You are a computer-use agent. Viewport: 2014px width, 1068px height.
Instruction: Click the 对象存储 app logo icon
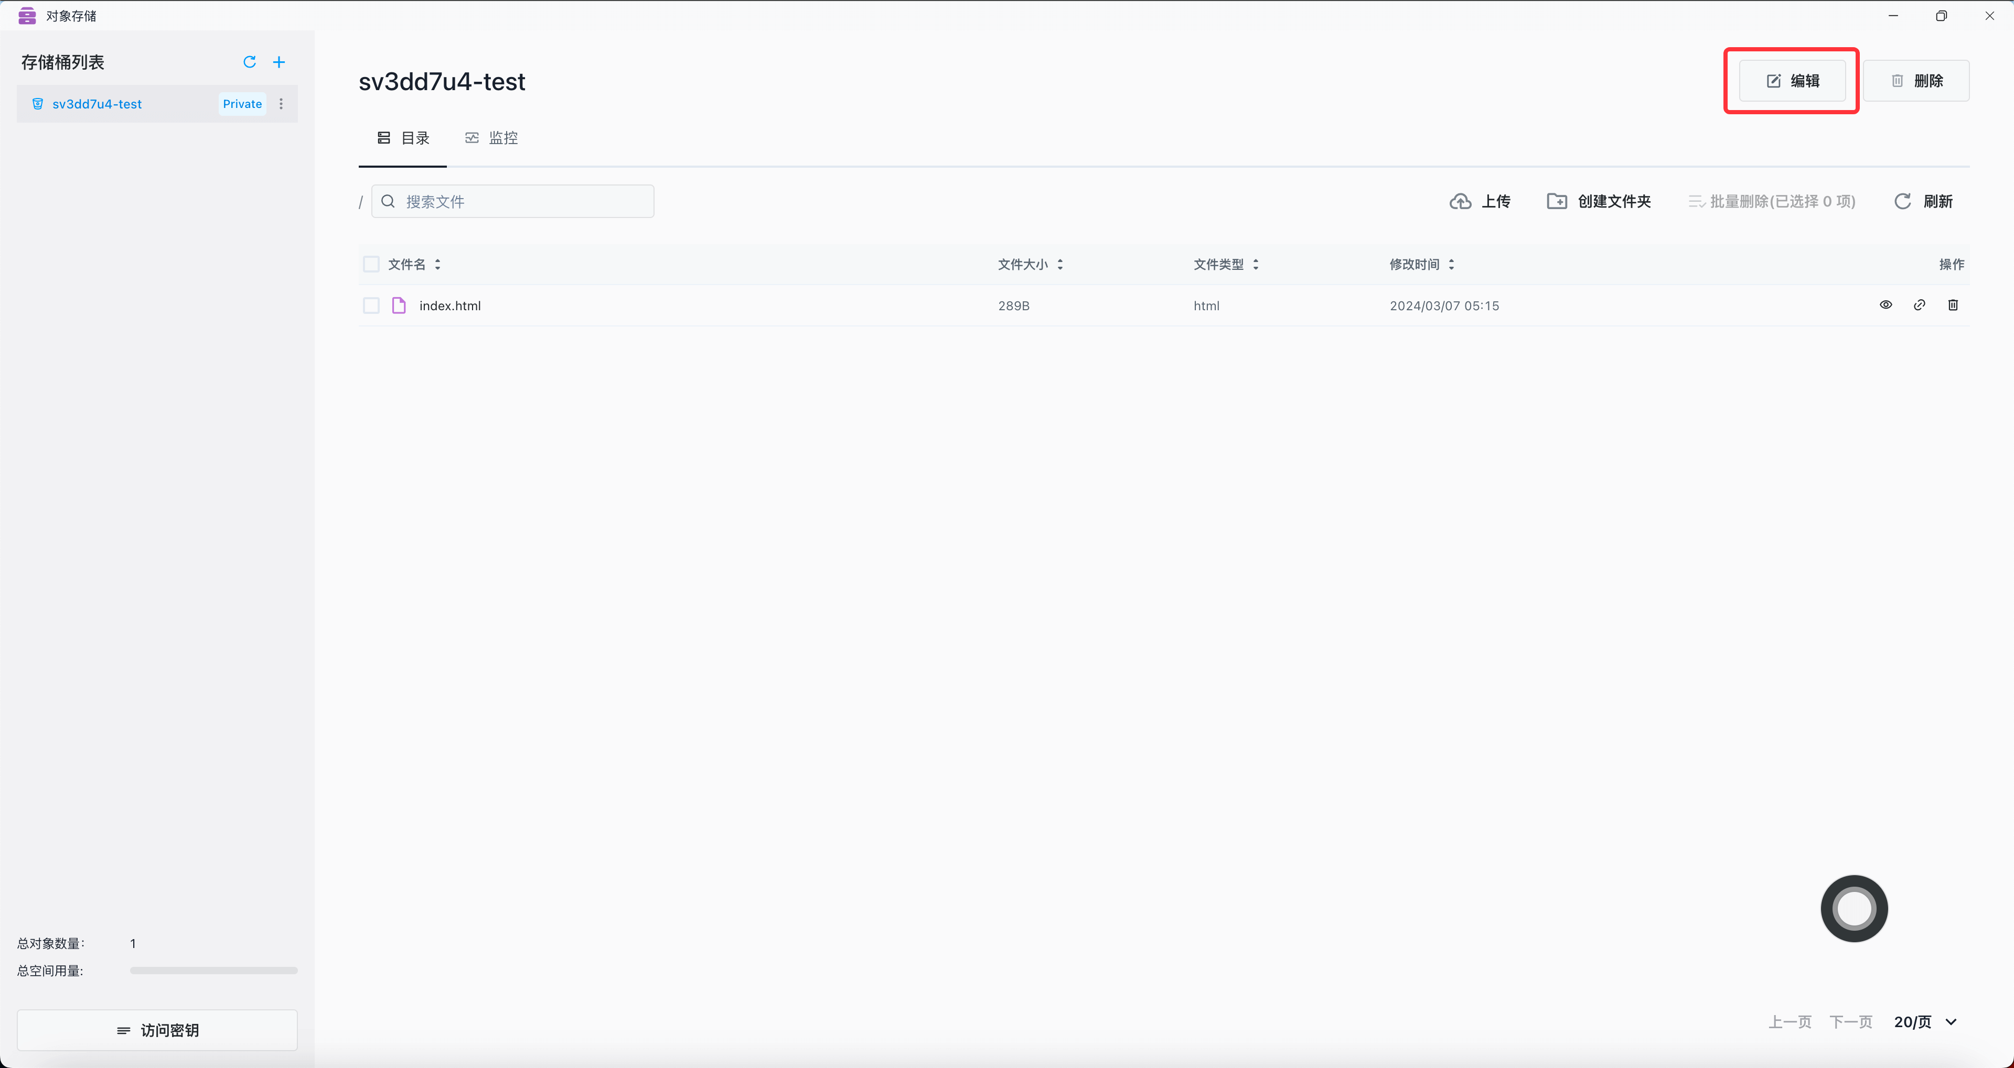point(27,16)
